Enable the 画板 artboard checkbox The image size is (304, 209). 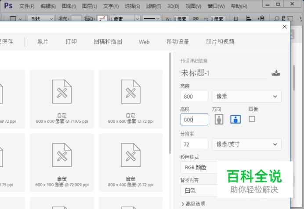point(252,119)
